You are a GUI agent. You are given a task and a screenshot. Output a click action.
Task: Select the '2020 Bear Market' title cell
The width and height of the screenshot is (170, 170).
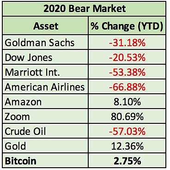coord(84,9)
